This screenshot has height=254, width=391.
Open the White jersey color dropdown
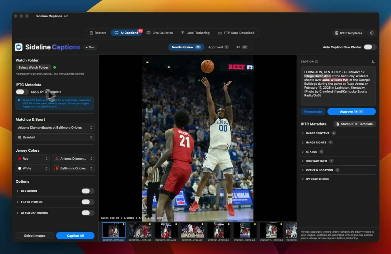pyautogui.click(x=33, y=168)
